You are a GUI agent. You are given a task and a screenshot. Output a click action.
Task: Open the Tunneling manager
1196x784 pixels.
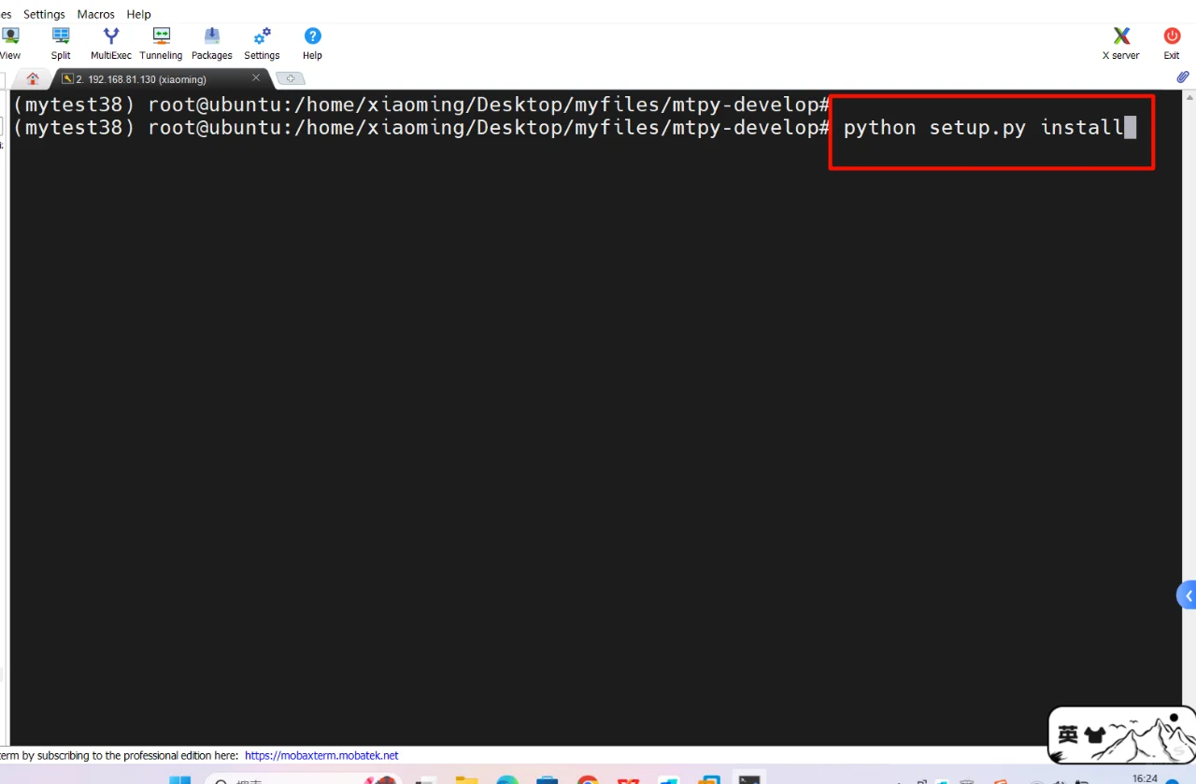161,43
